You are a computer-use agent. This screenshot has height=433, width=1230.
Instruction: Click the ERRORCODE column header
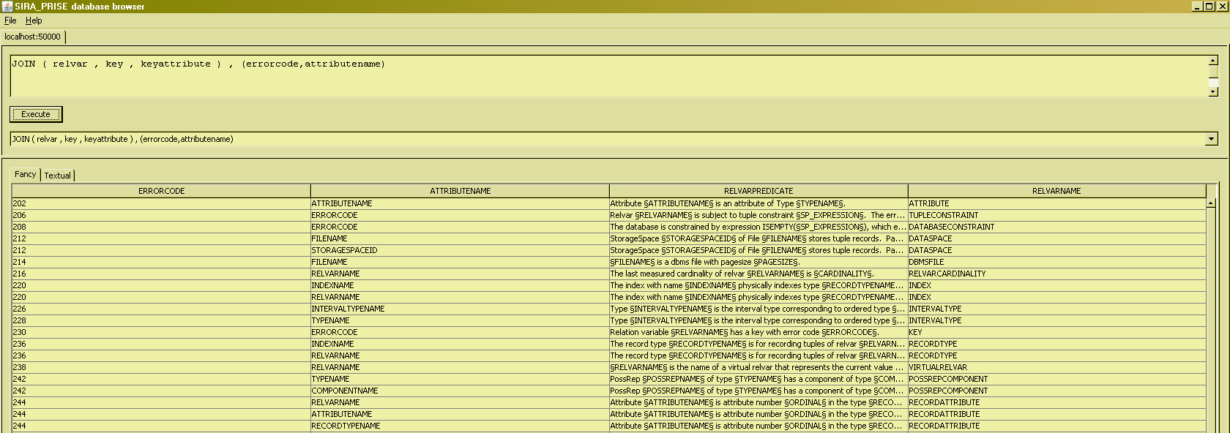click(x=161, y=191)
